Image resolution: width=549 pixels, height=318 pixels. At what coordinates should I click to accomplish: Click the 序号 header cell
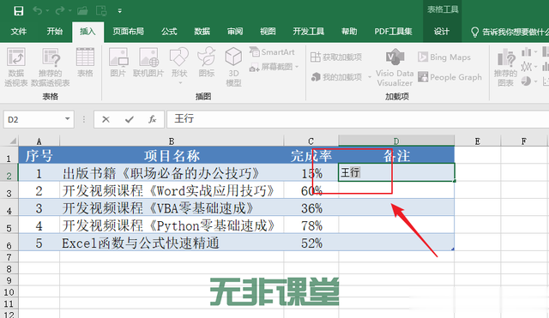pyautogui.click(x=39, y=155)
